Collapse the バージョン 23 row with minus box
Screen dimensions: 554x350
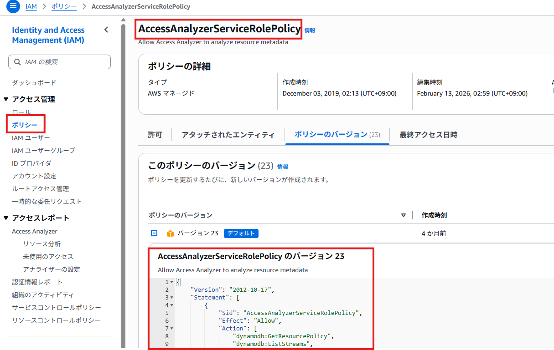point(154,233)
